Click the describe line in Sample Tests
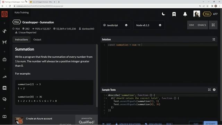Image resolution: width=222 pixels, height=125 pixels. coord(131,95)
